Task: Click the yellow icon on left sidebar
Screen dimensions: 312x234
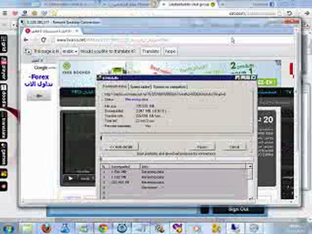Action: pyautogui.click(x=3, y=174)
